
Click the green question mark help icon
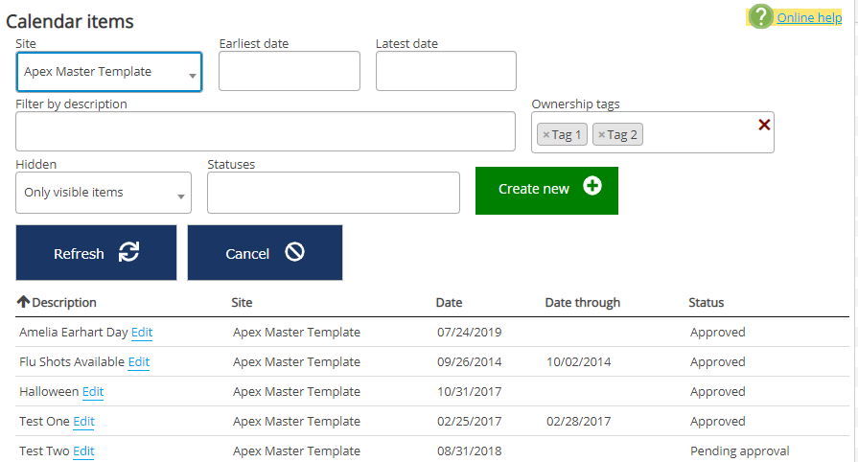[760, 16]
